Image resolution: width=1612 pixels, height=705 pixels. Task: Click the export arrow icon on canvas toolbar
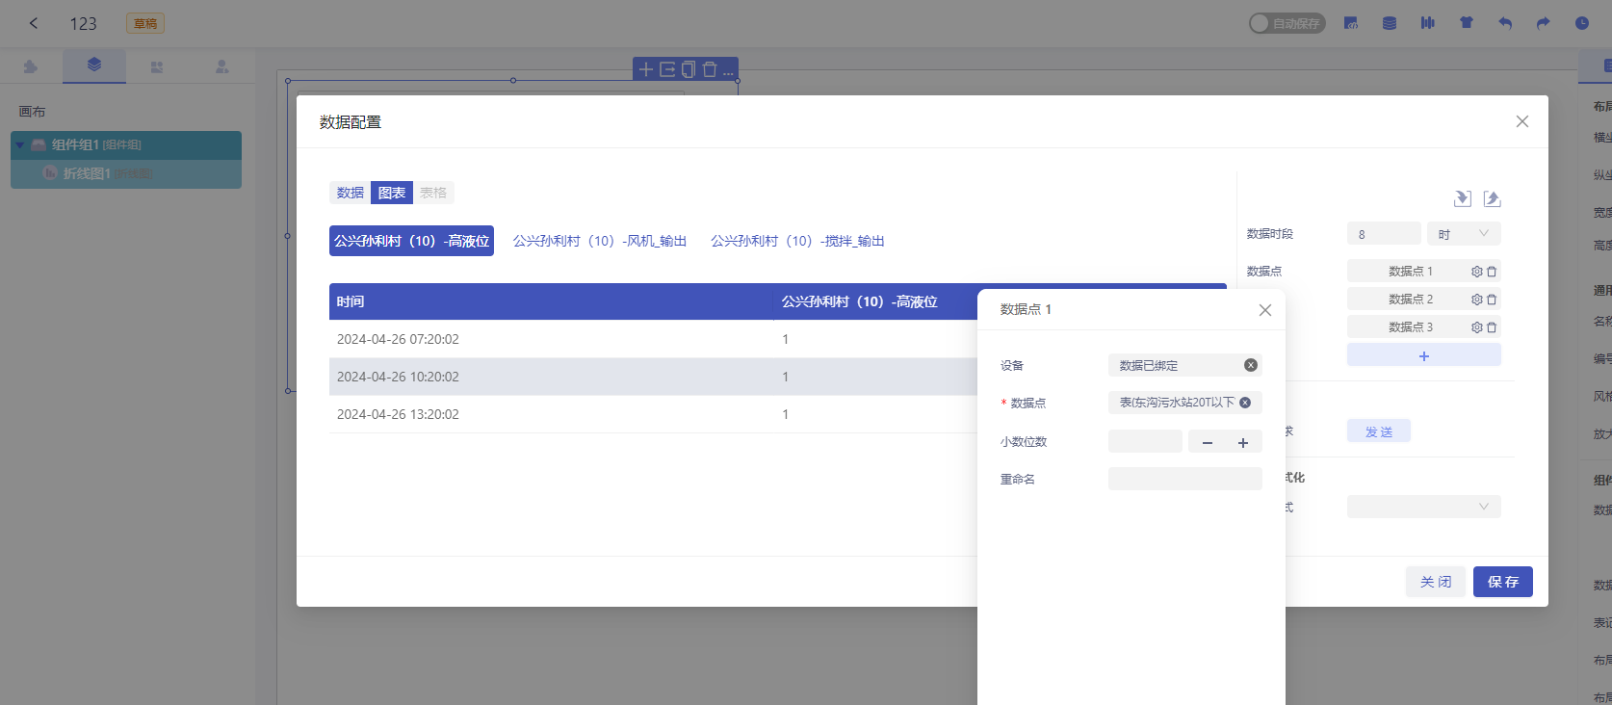(667, 69)
